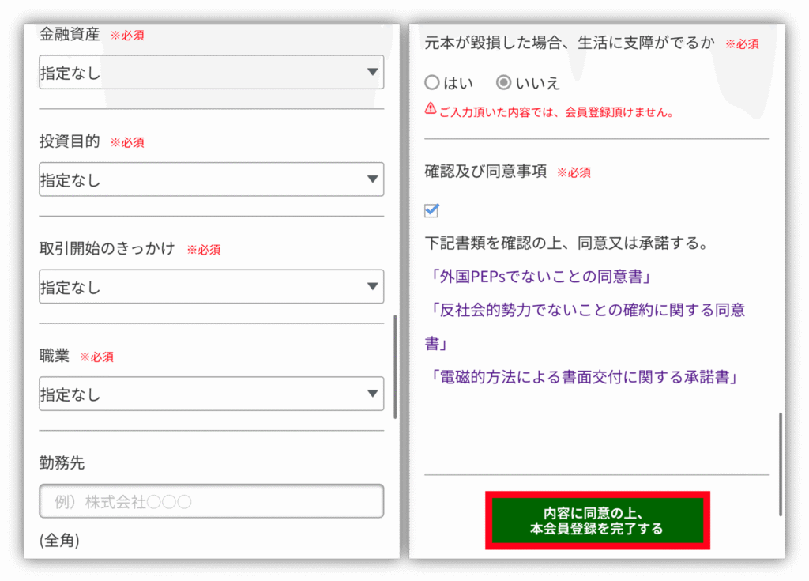
Task: Click the 取引開始のきっかけ dropdown arrow
Action: point(373,286)
